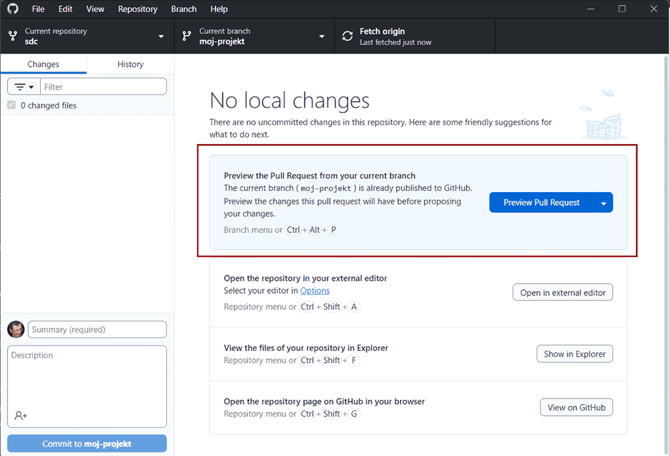Click the user avatar next to Summary
670x456 pixels.
(x=16, y=329)
